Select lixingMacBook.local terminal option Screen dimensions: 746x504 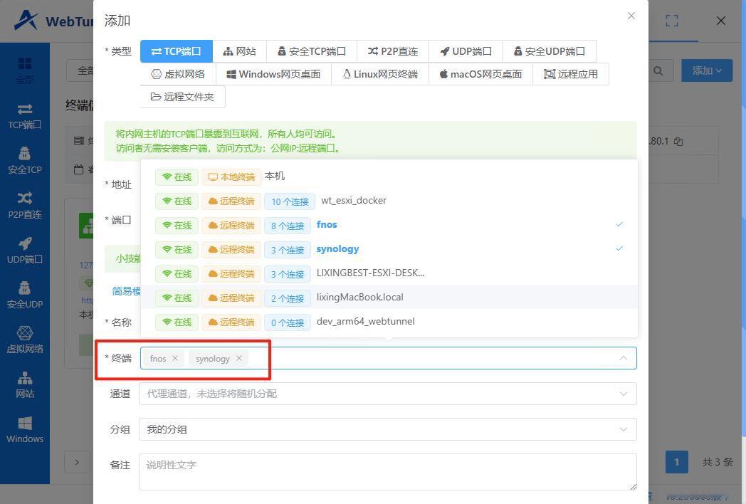point(389,298)
